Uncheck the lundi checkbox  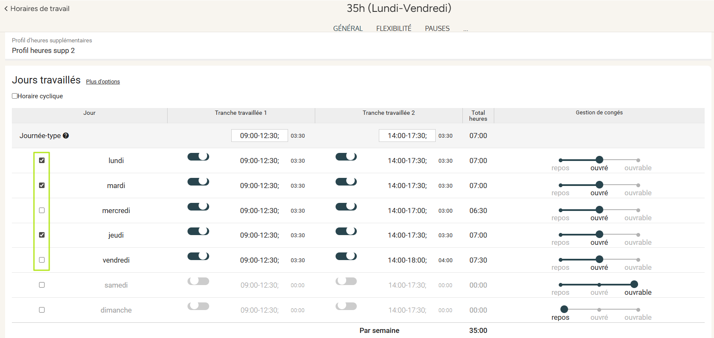pos(42,161)
